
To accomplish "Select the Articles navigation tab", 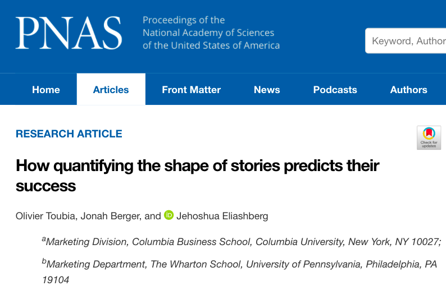I will click(x=111, y=90).
